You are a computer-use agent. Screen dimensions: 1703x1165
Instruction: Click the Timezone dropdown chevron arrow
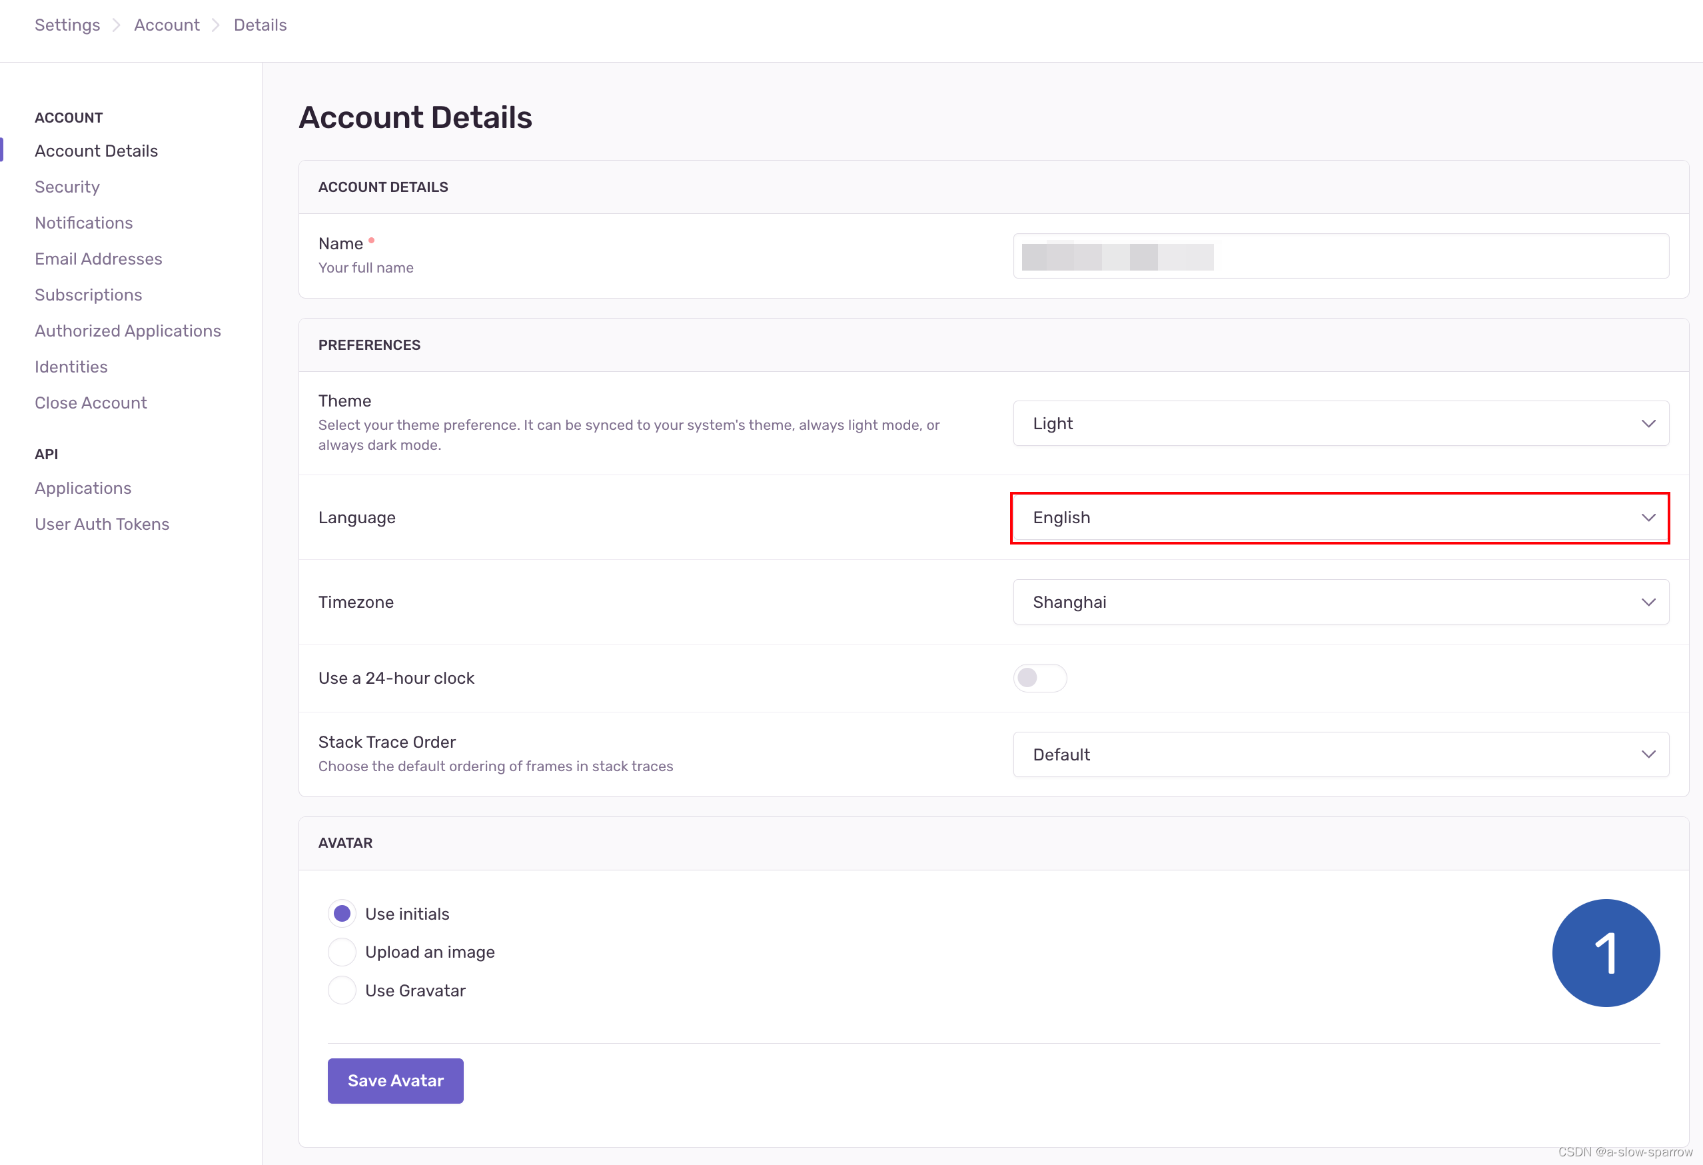coord(1648,602)
